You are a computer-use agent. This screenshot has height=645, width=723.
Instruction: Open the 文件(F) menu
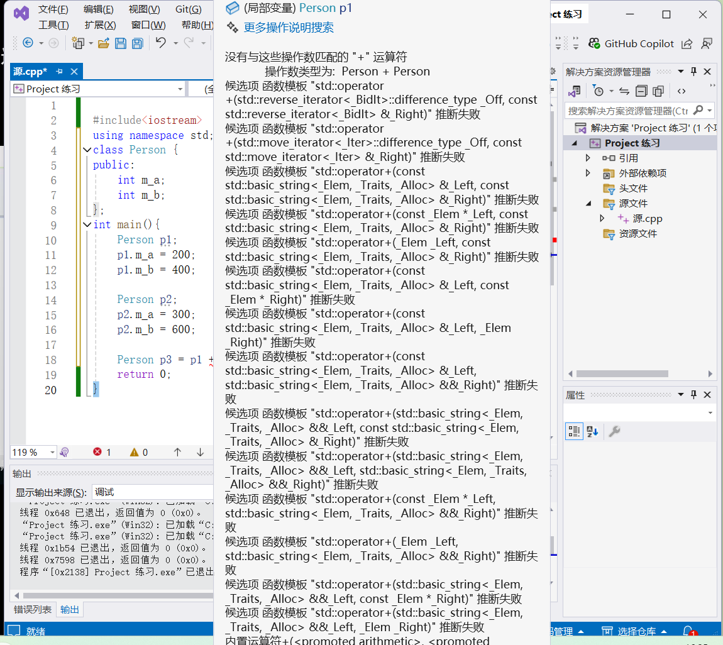coord(53,9)
